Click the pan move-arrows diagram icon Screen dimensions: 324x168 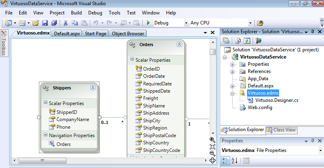coord(213,160)
